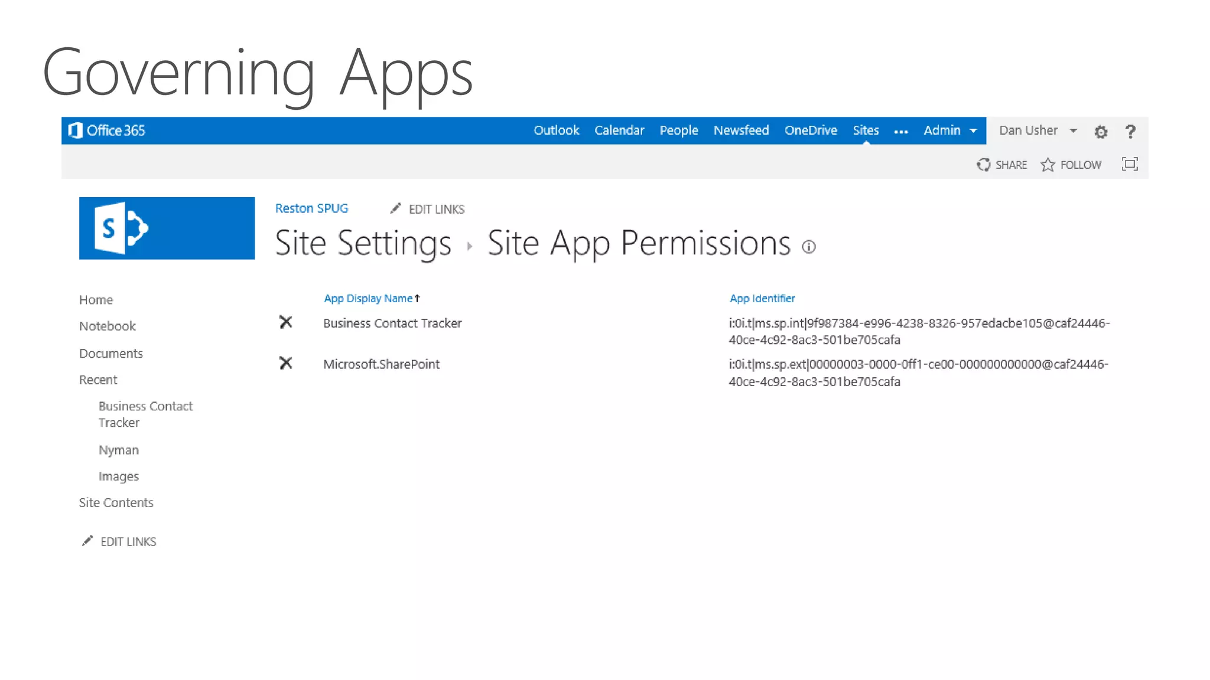Follow this site with the star icon

(x=1048, y=165)
